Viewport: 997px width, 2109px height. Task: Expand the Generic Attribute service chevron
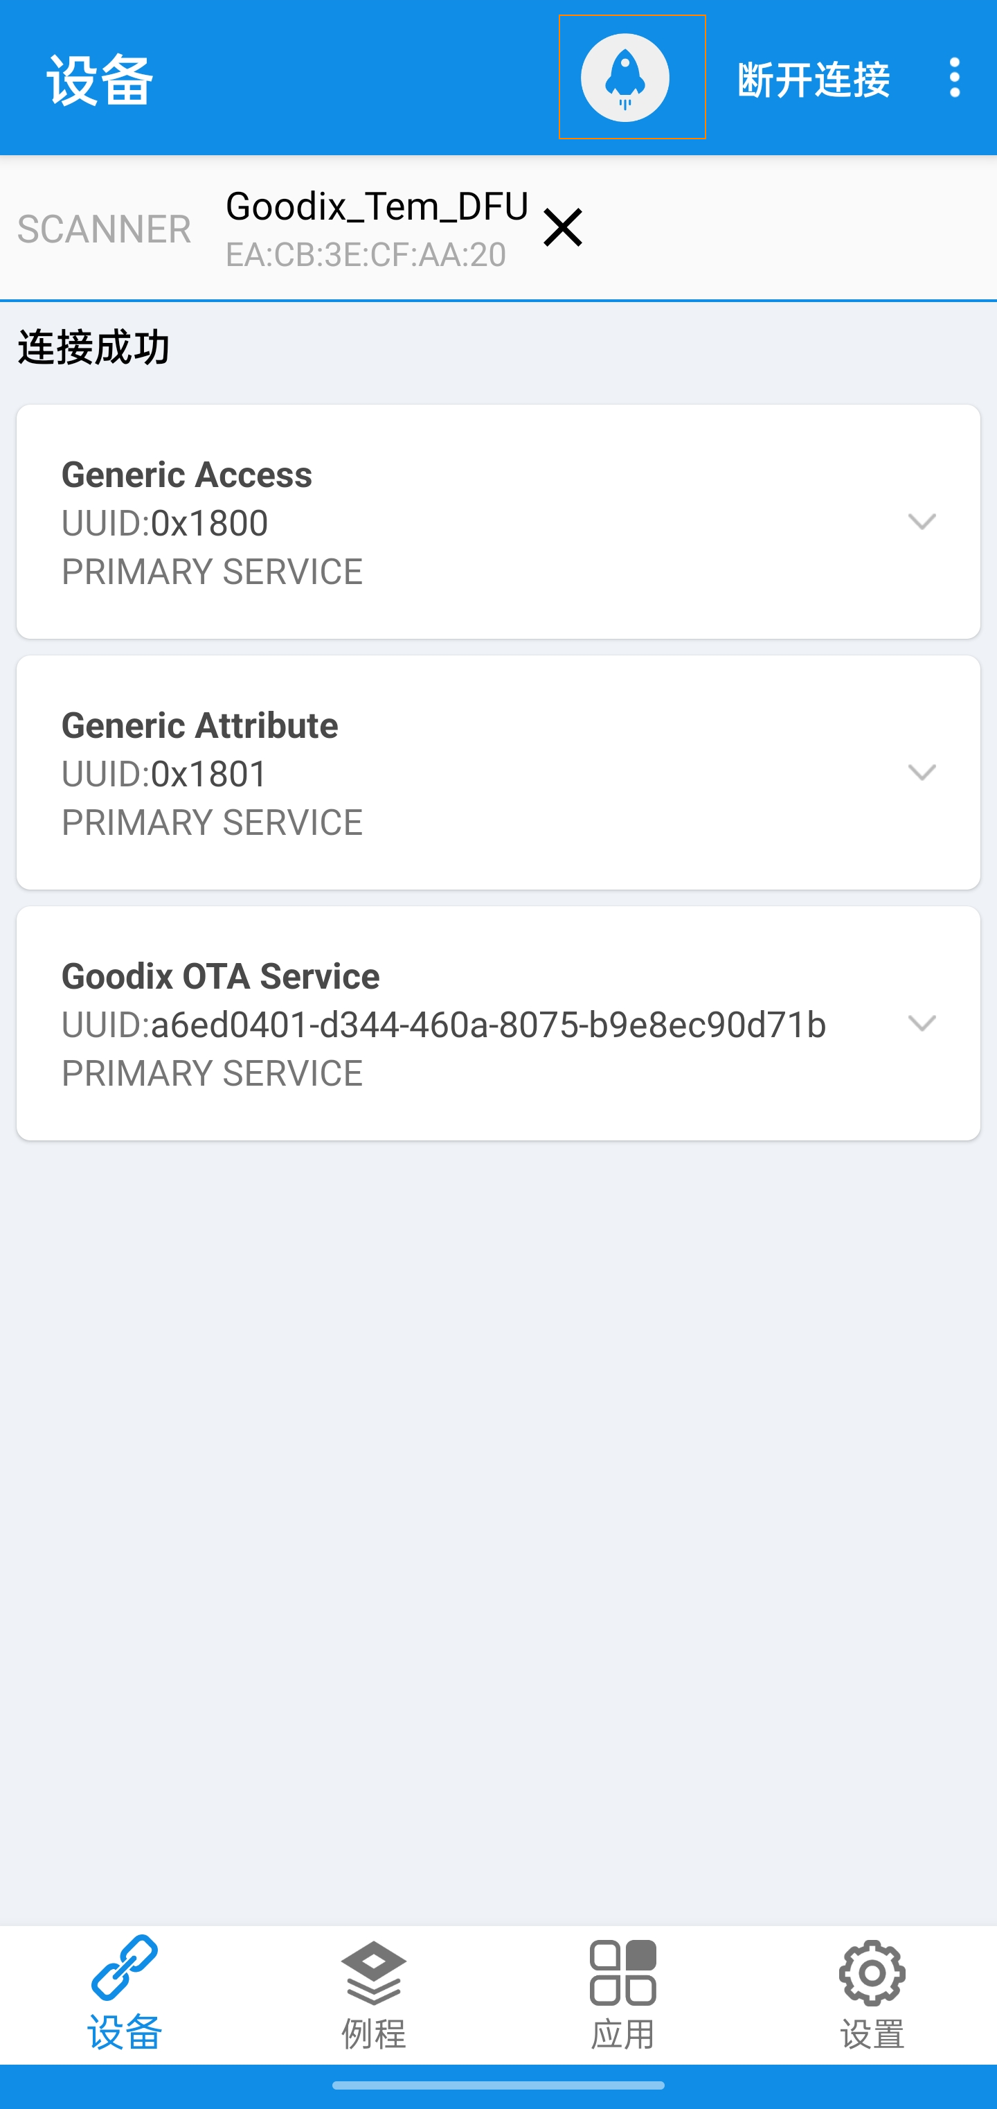pos(922,772)
